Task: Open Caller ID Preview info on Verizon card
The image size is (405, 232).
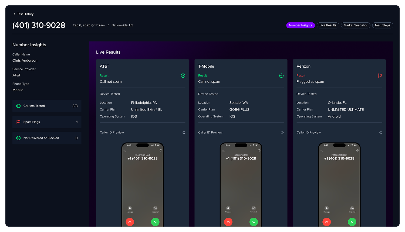Action: pos(381,133)
